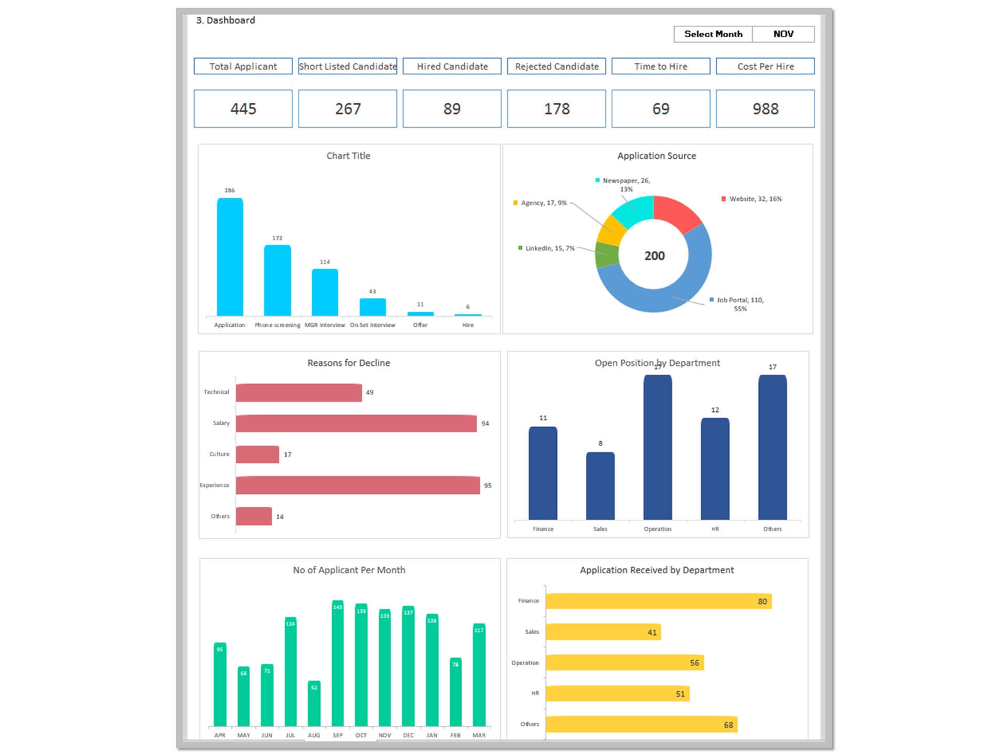Select the Website legend marker in Application Source
The image size is (1008, 756).
[x=723, y=198]
